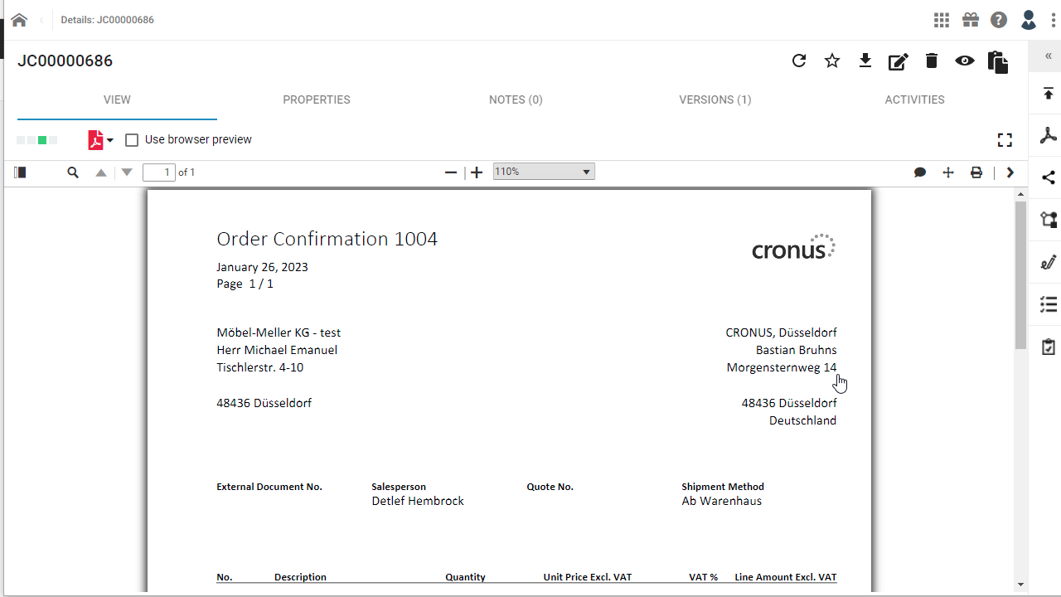Click the page number input field
The width and height of the screenshot is (1061, 597).
tap(159, 172)
